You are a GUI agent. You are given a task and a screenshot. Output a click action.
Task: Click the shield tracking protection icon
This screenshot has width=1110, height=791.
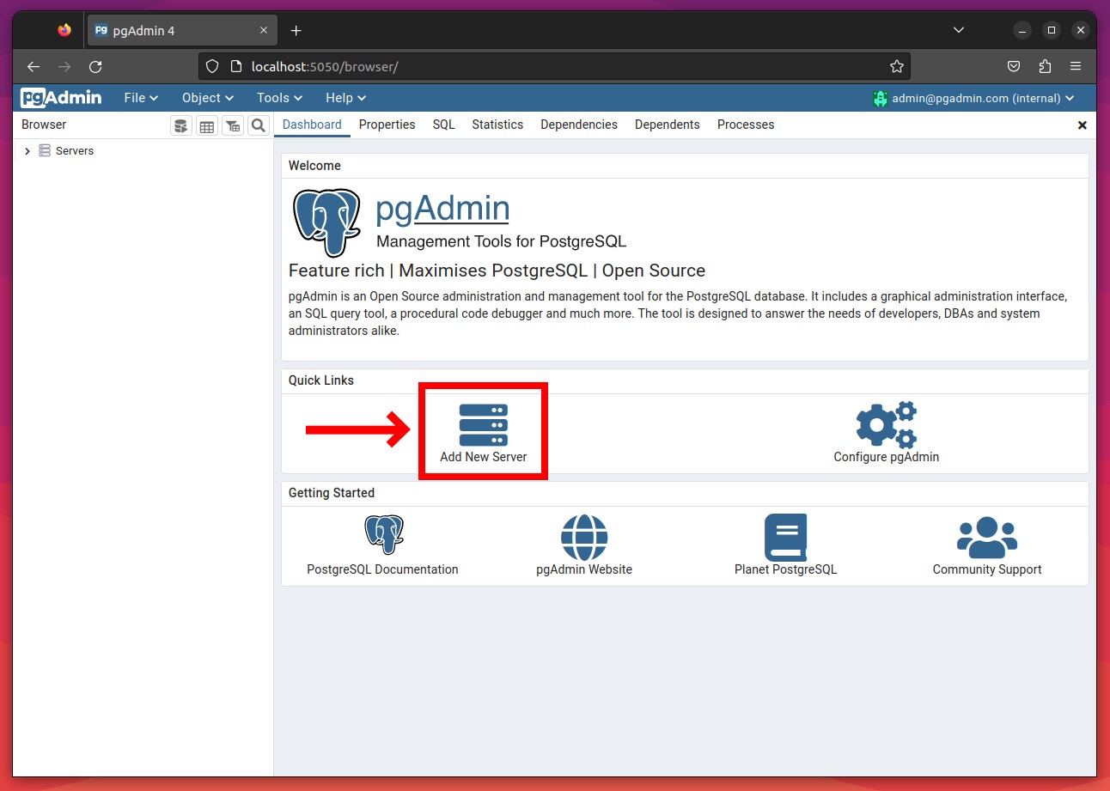click(x=212, y=66)
